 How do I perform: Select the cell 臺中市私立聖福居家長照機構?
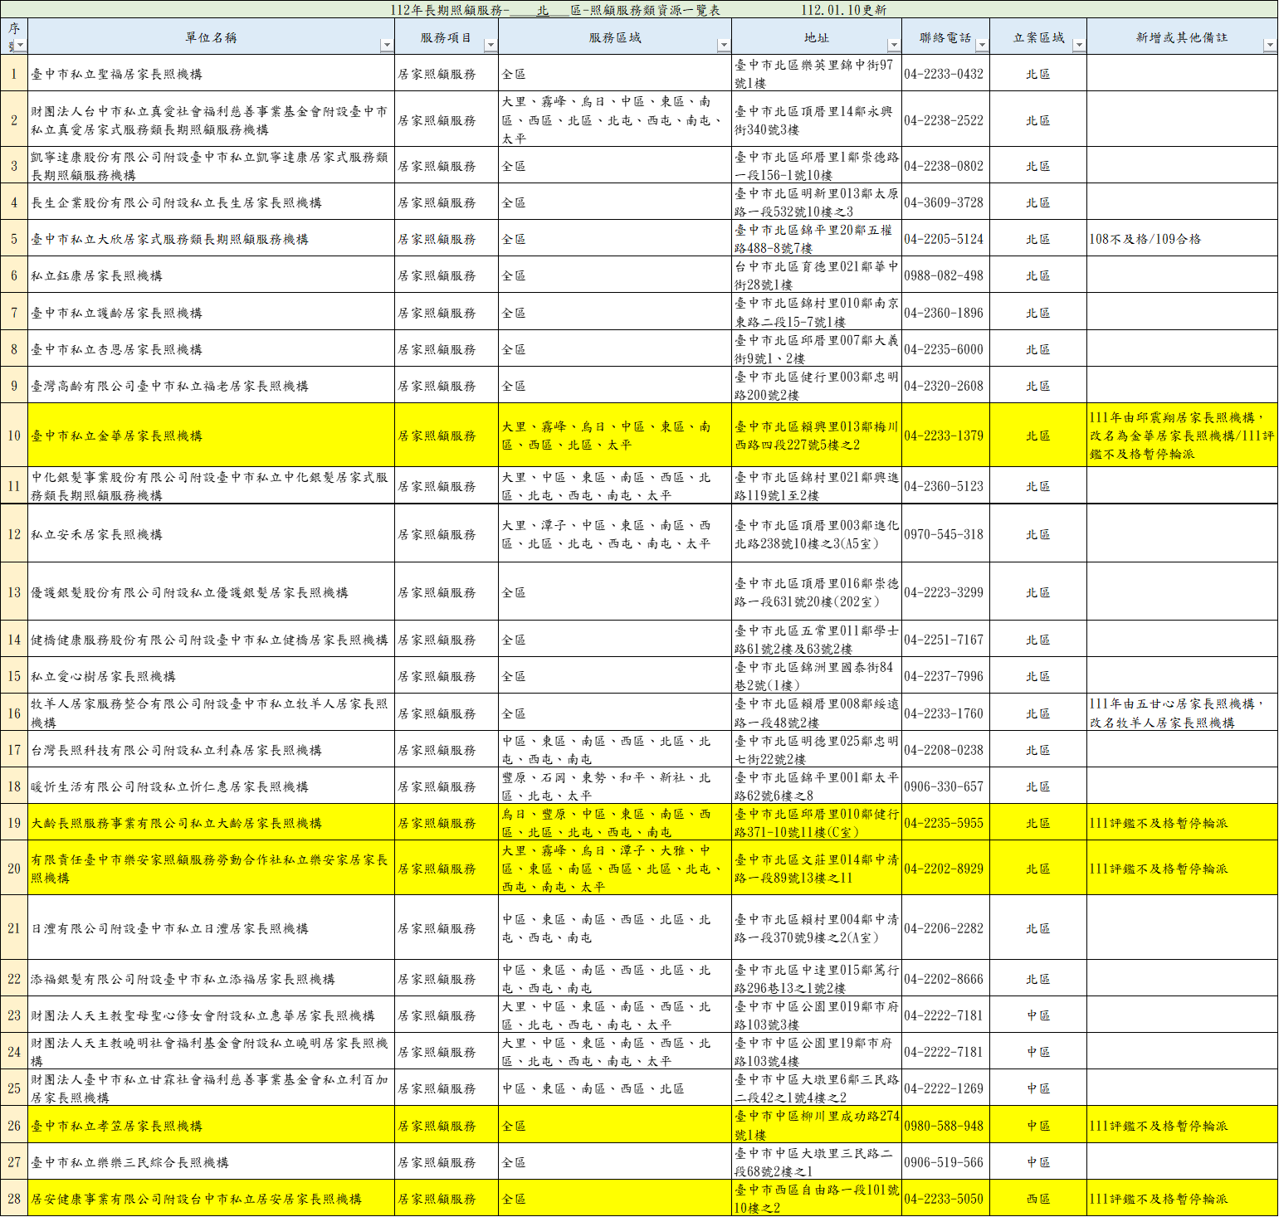click(x=211, y=74)
